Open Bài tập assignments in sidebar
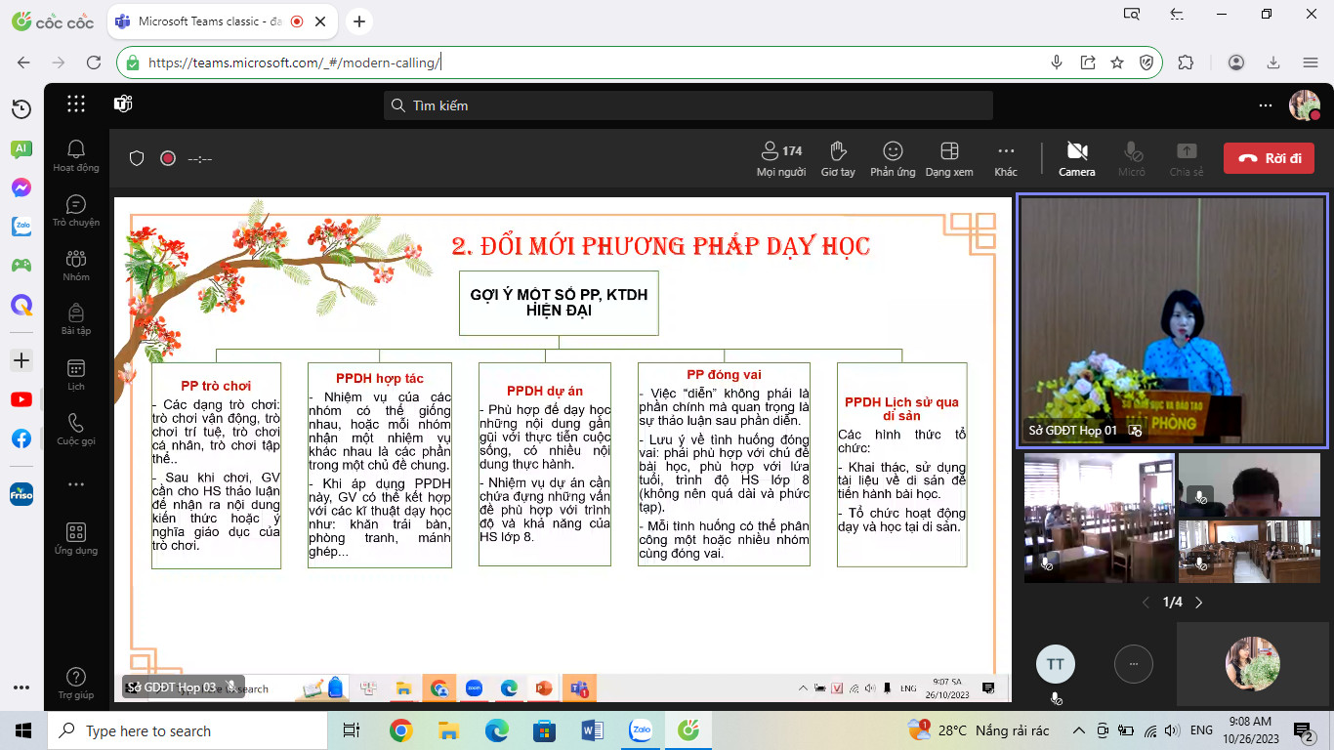 pyautogui.click(x=76, y=319)
